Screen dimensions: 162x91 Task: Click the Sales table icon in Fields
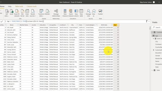(155, 70)
